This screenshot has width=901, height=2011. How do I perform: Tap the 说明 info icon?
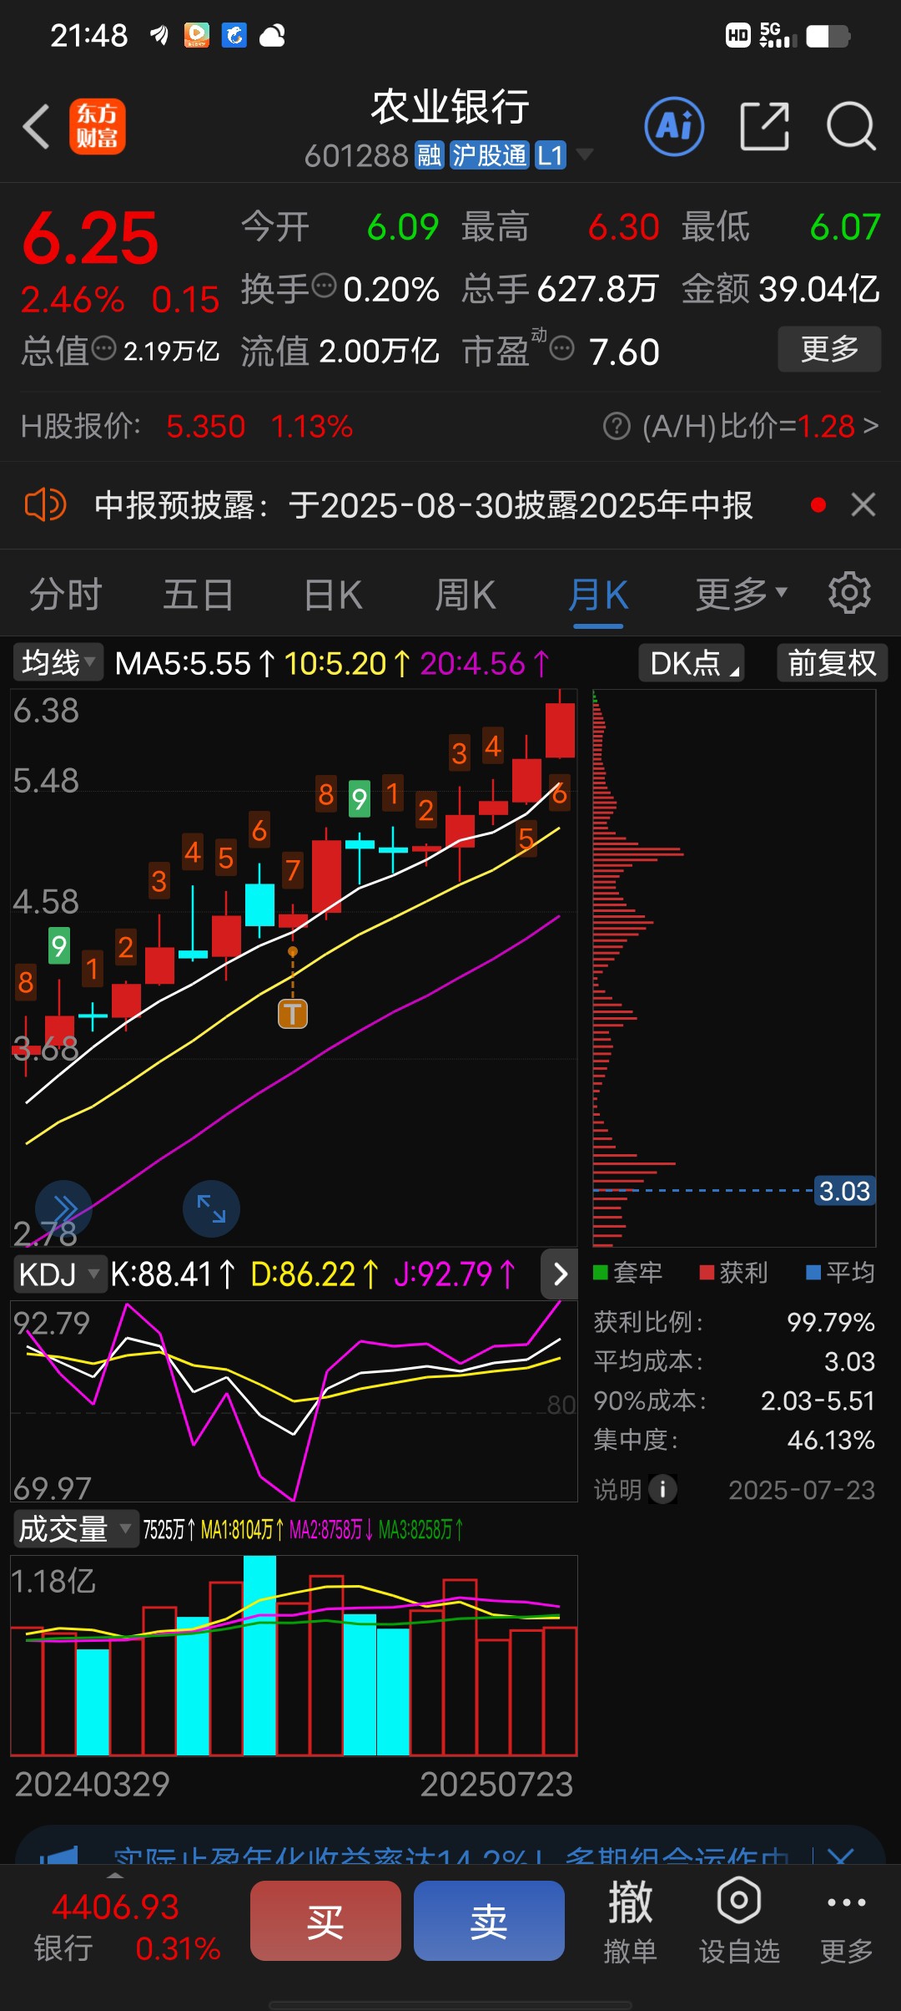[663, 1489]
